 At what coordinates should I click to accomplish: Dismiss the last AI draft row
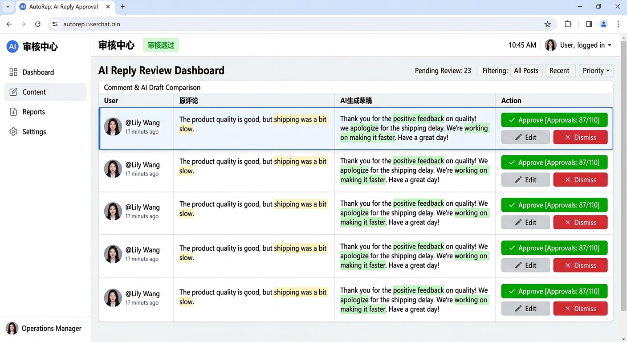tap(580, 309)
